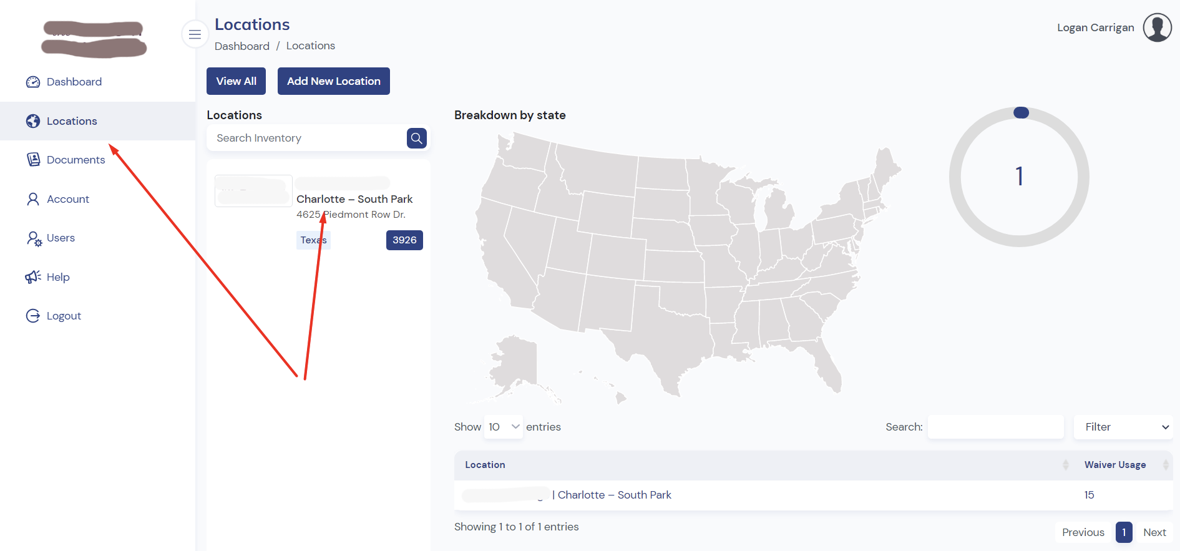Click the Add New Location button
1180x551 pixels.
coord(334,81)
